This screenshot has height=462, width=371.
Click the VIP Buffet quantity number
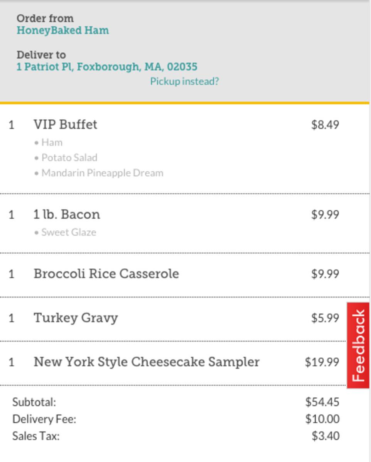click(x=12, y=125)
